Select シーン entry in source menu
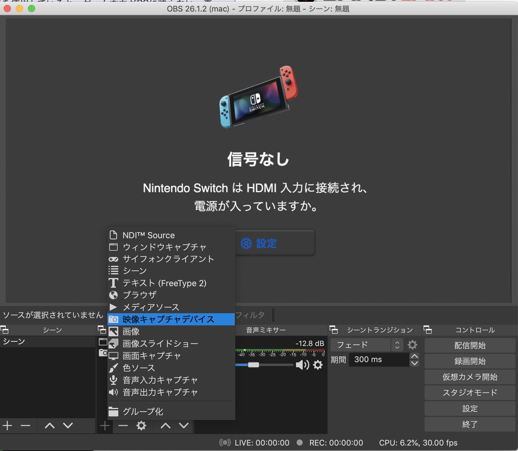The width and height of the screenshot is (518, 451). tap(171, 270)
